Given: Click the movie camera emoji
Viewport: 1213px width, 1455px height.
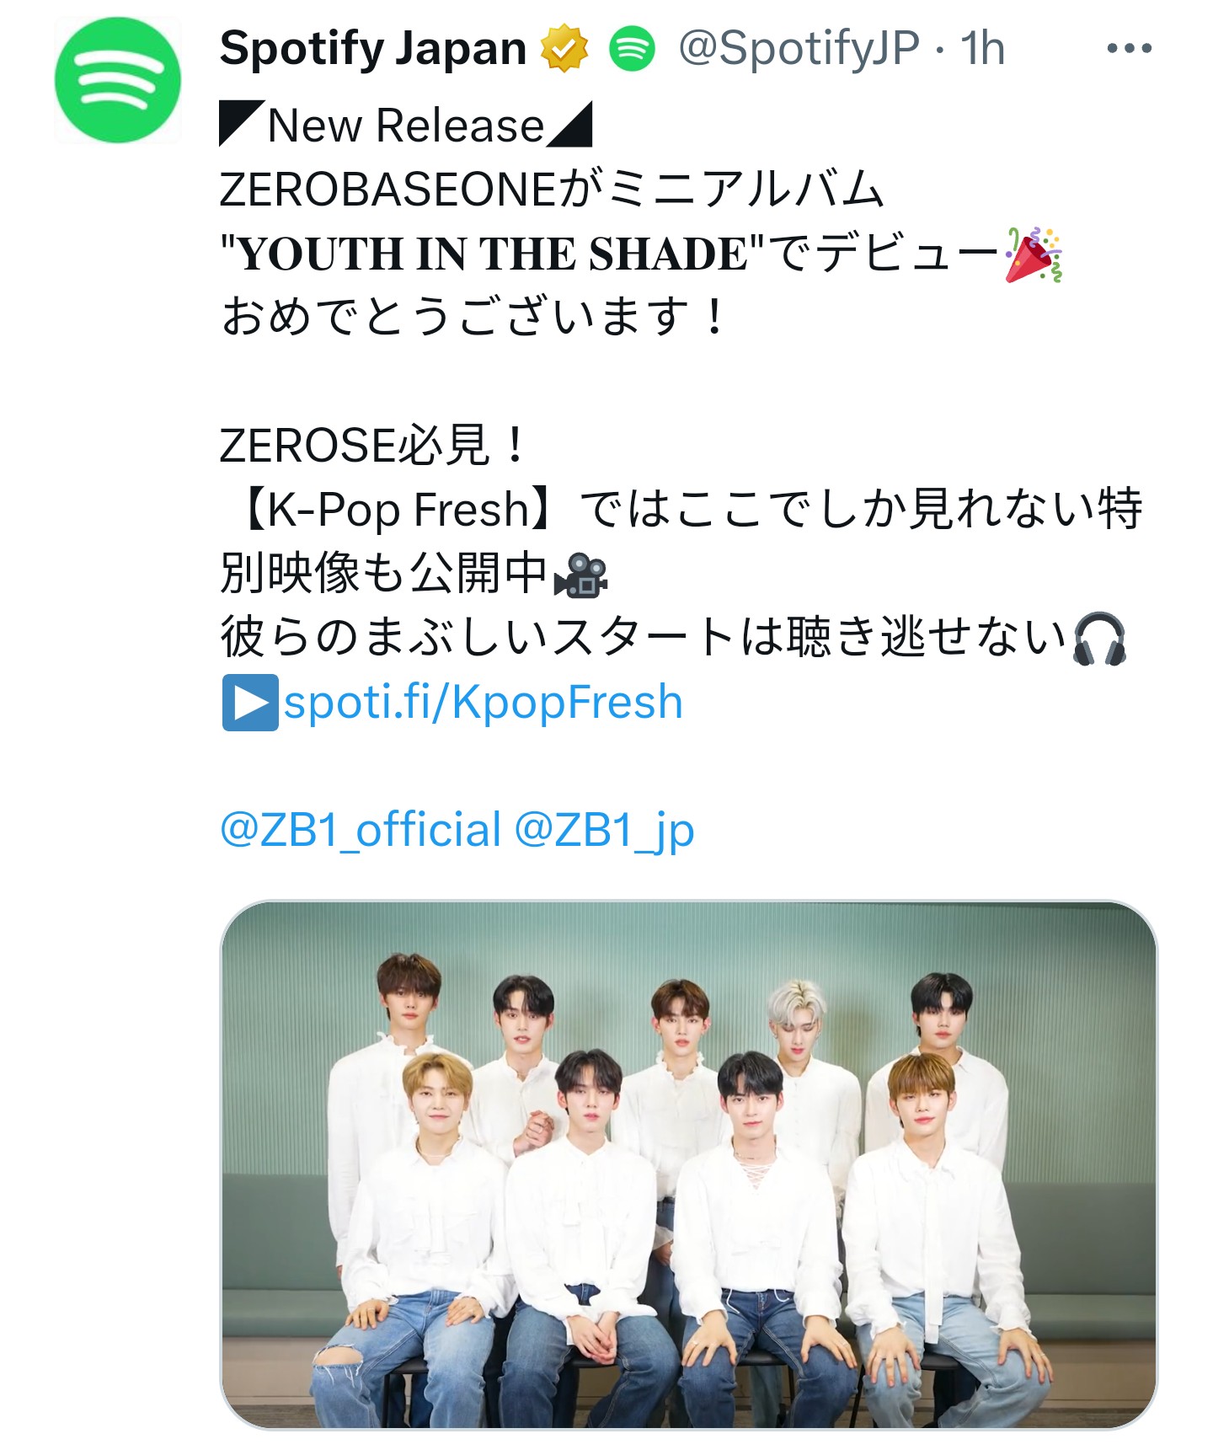Looking at the screenshot, I should pyautogui.click(x=581, y=575).
